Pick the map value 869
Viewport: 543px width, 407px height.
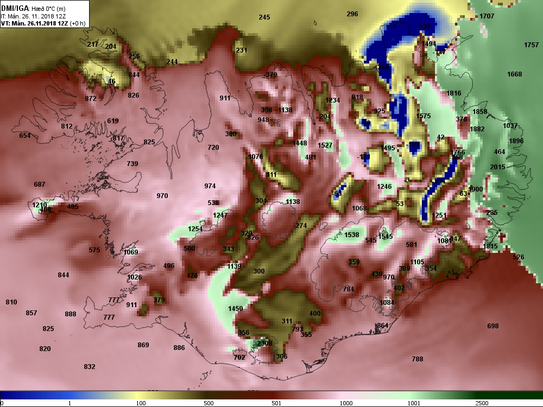(x=143, y=345)
